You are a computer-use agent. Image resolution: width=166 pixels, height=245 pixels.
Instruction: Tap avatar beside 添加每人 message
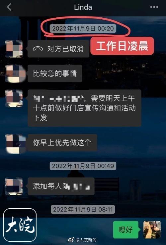coord(14,186)
